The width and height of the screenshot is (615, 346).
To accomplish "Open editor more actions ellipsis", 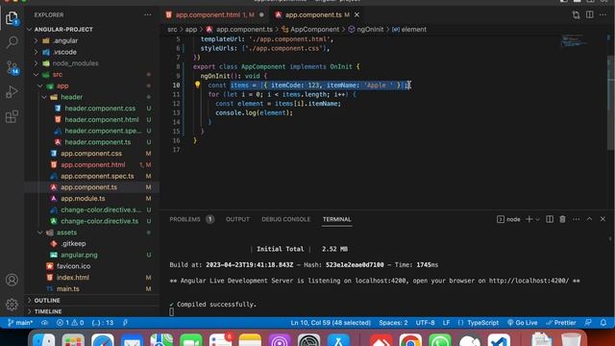I will [x=603, y=15].
